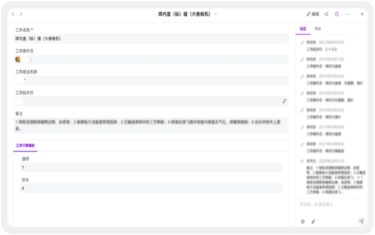Click the 工序提成系数 field
Viewport: 375px width, 235px height.
pos(151,80)
